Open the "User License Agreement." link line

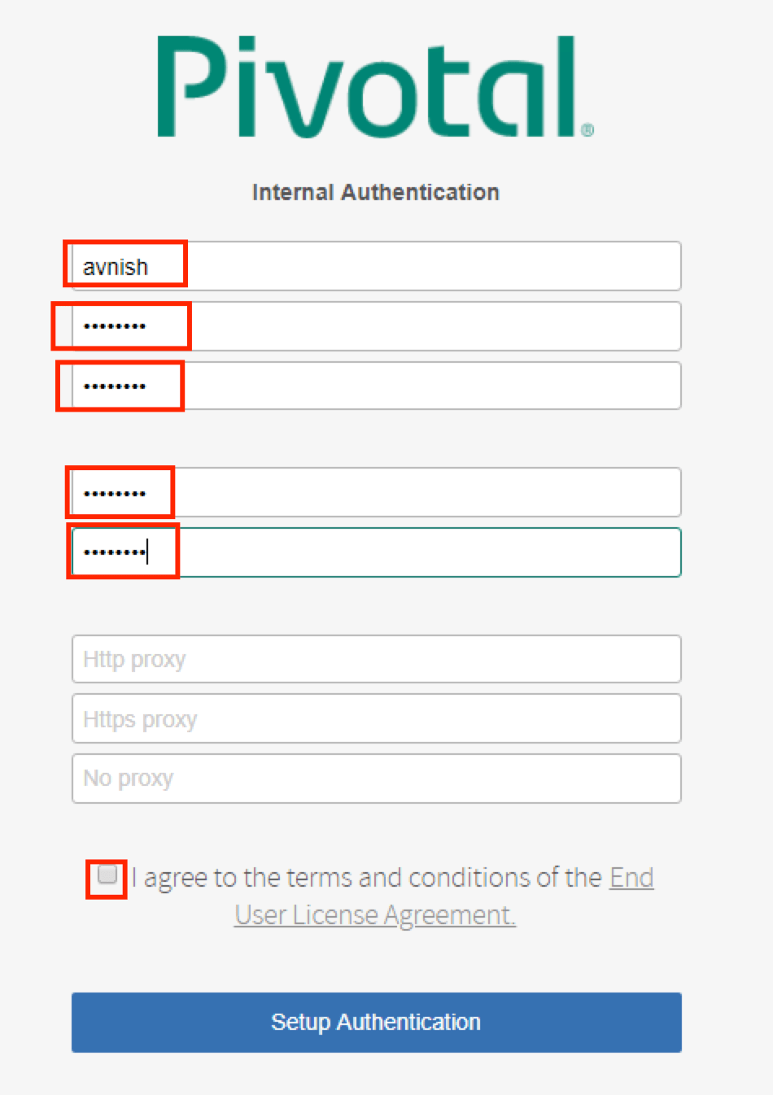point(375,915)
